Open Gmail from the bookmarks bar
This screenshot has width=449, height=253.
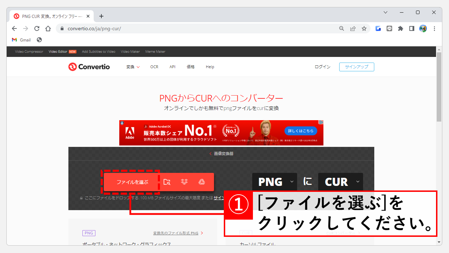coord(21,40)
